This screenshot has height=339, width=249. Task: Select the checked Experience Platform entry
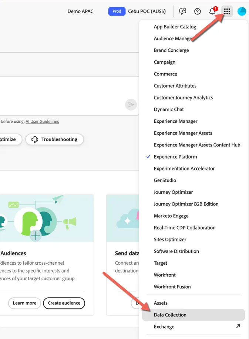[x=175, y=157]
